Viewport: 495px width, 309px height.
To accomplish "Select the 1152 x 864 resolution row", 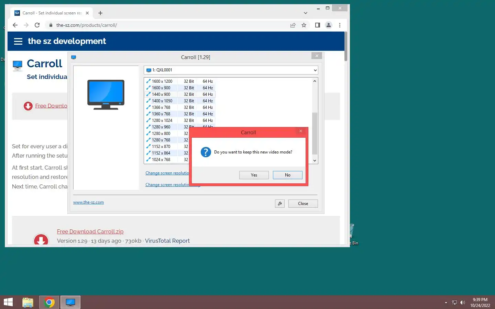I will tap(167, 153).
